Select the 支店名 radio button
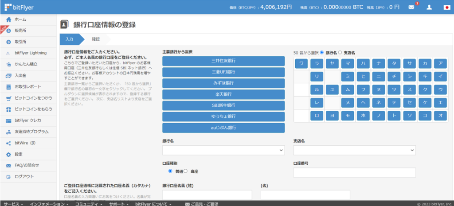Screen dimensions: 454x206 (x=340, y=52)
